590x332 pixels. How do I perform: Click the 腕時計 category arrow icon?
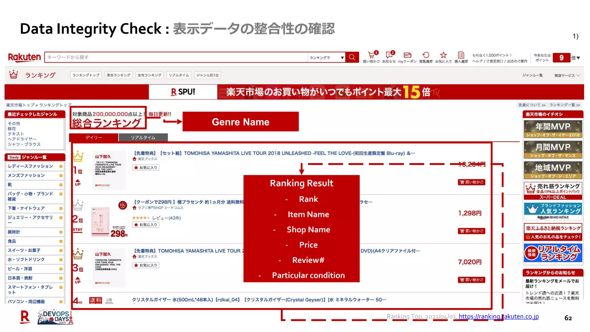tap(61, 232)
